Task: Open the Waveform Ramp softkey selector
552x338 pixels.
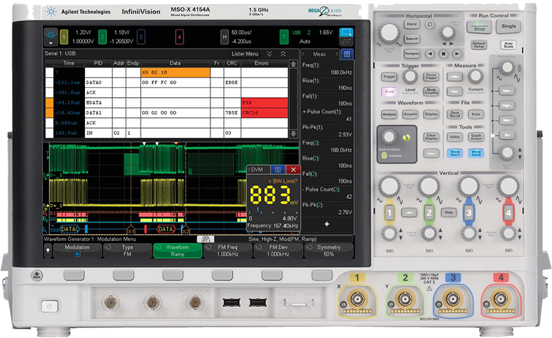Action: tap(178, 251)
